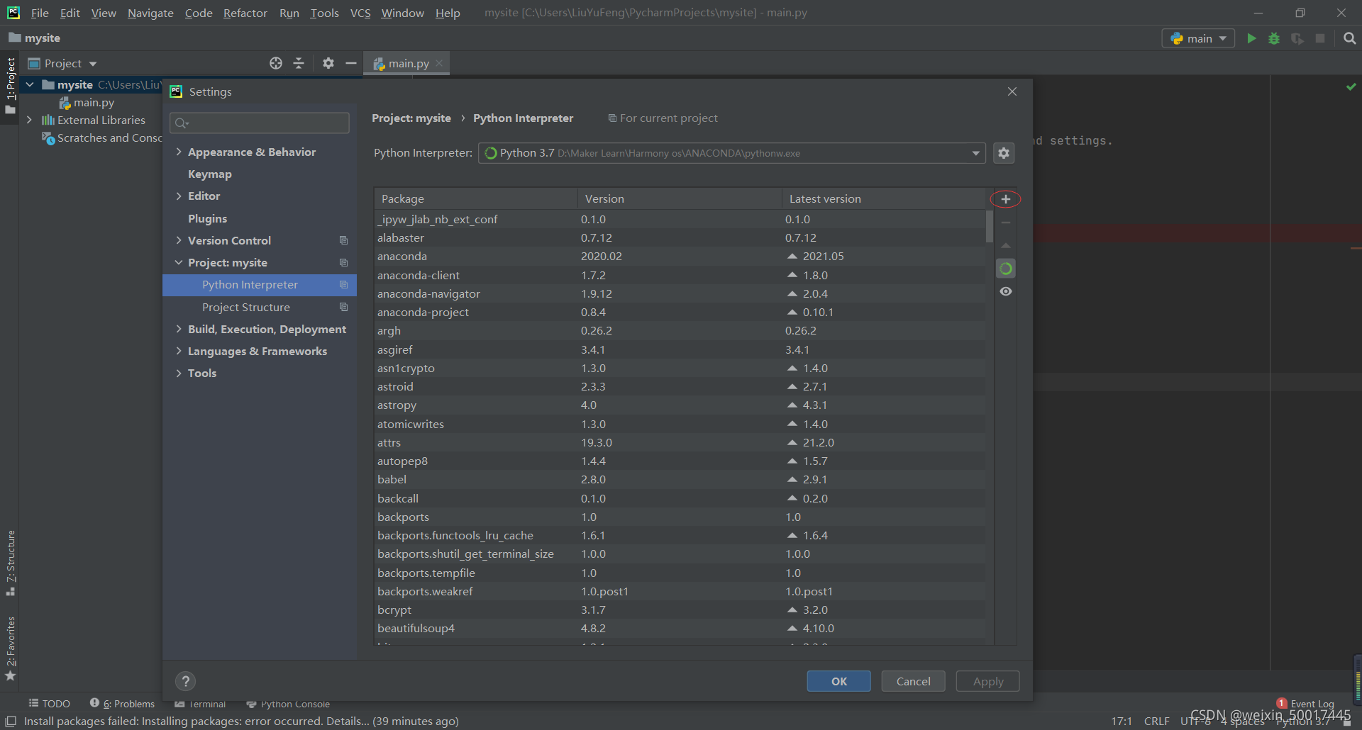Select the anaconda-navigator package row
The width and height of the screenshot is (1362, 730).
(x=680, y=293)
